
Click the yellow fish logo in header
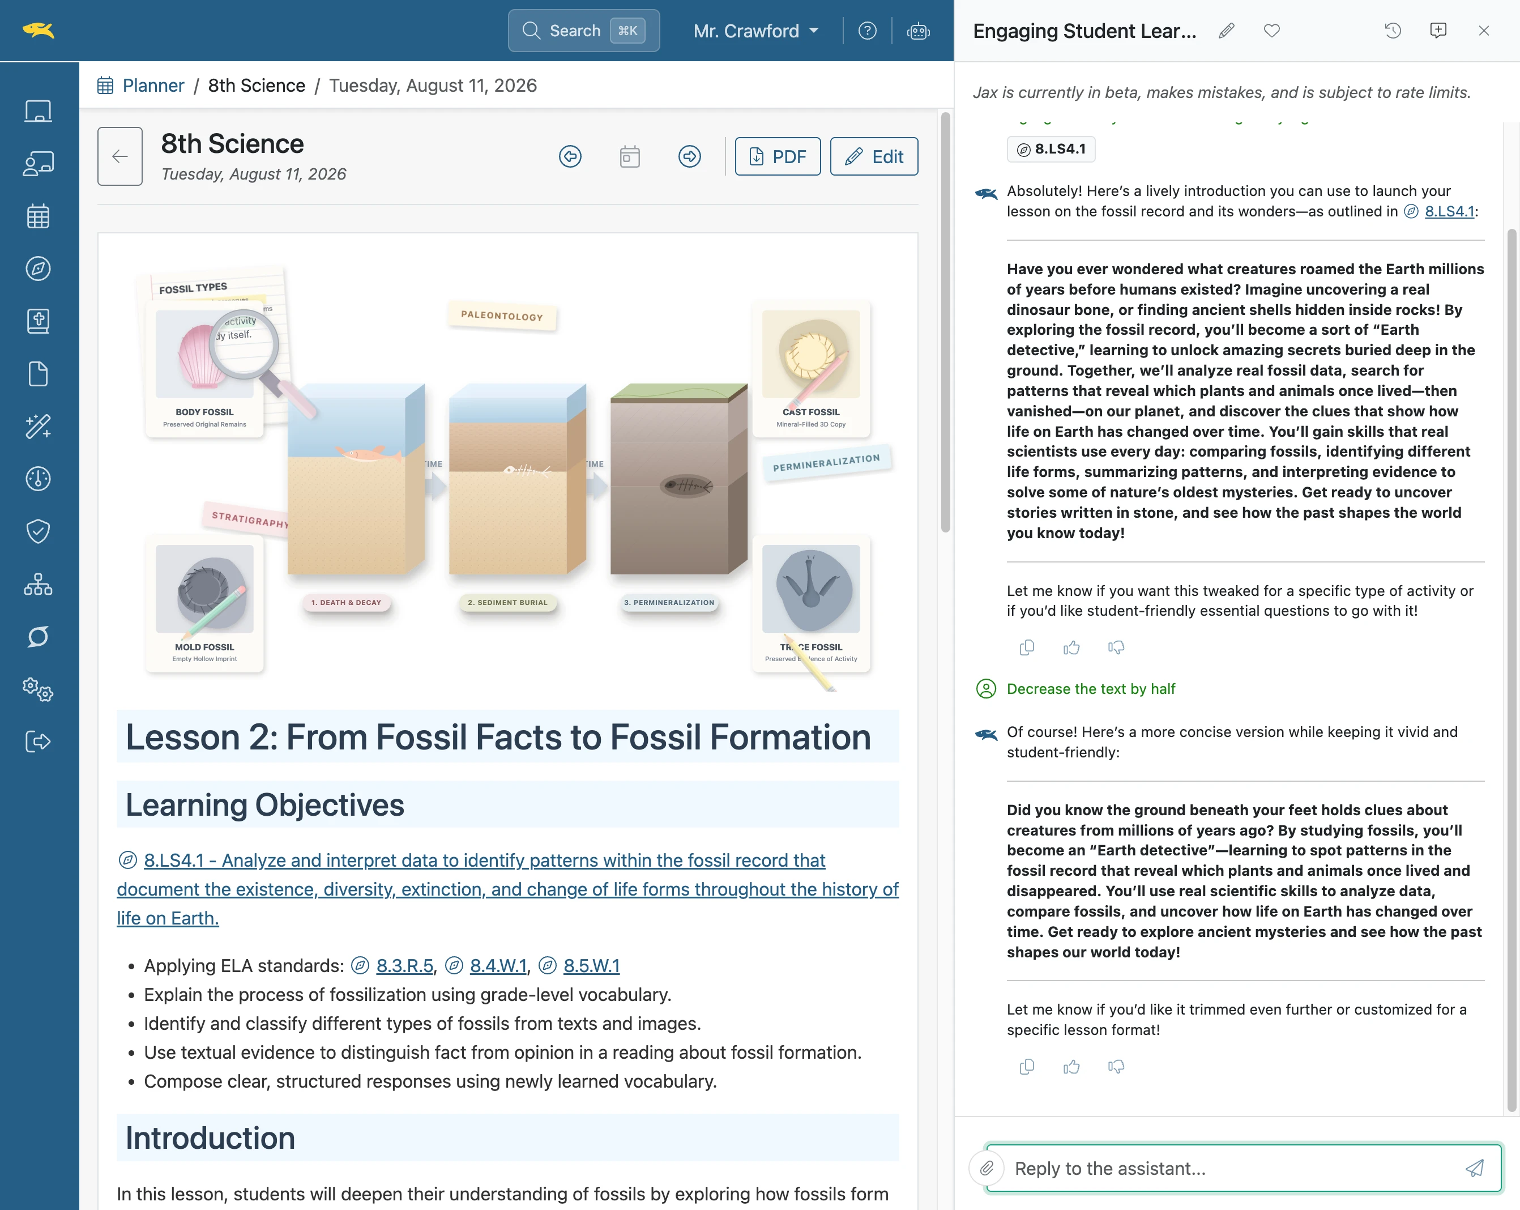point(38,31)
